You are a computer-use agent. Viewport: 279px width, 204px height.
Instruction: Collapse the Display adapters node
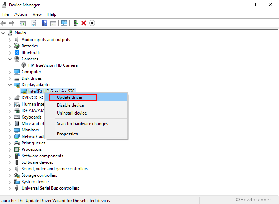coord(10,85)
